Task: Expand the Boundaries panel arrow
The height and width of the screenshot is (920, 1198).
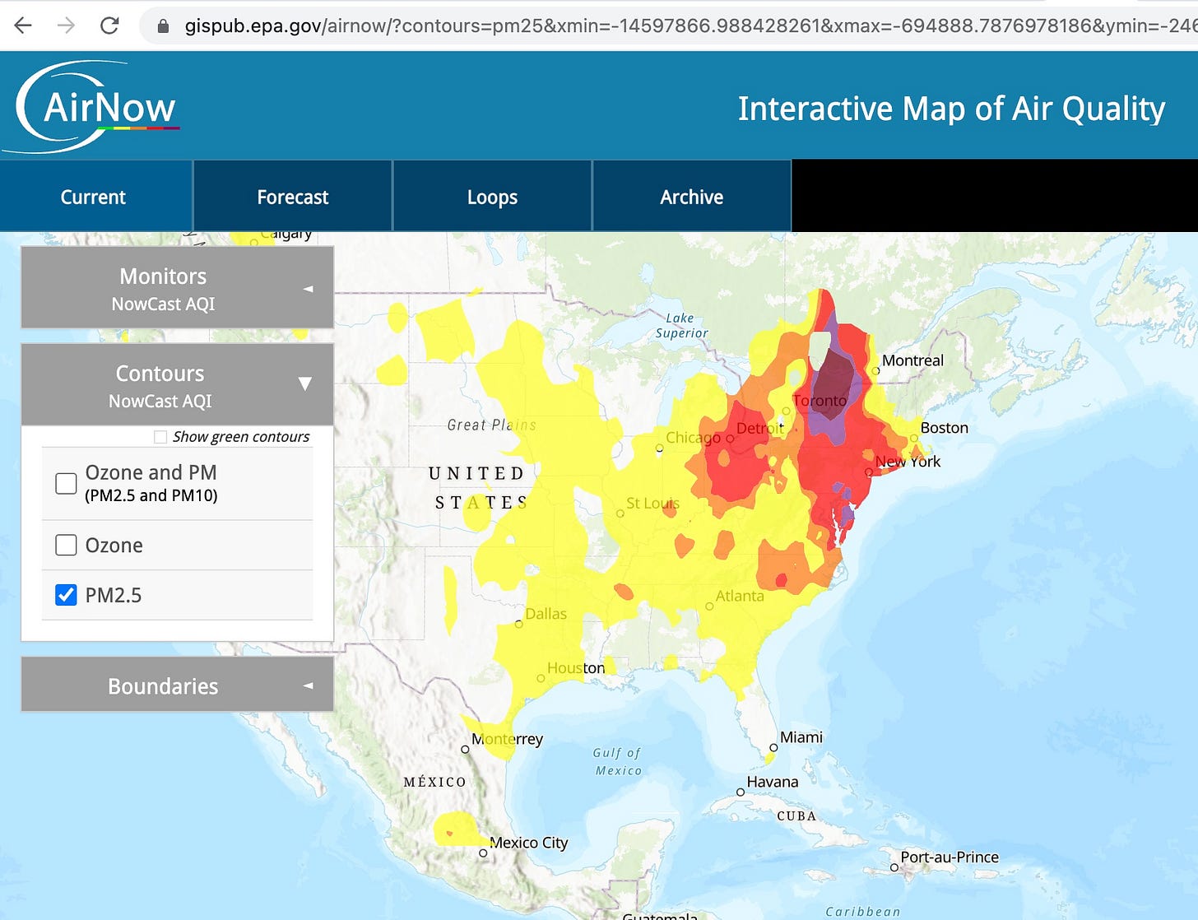Action: (308, 685)
